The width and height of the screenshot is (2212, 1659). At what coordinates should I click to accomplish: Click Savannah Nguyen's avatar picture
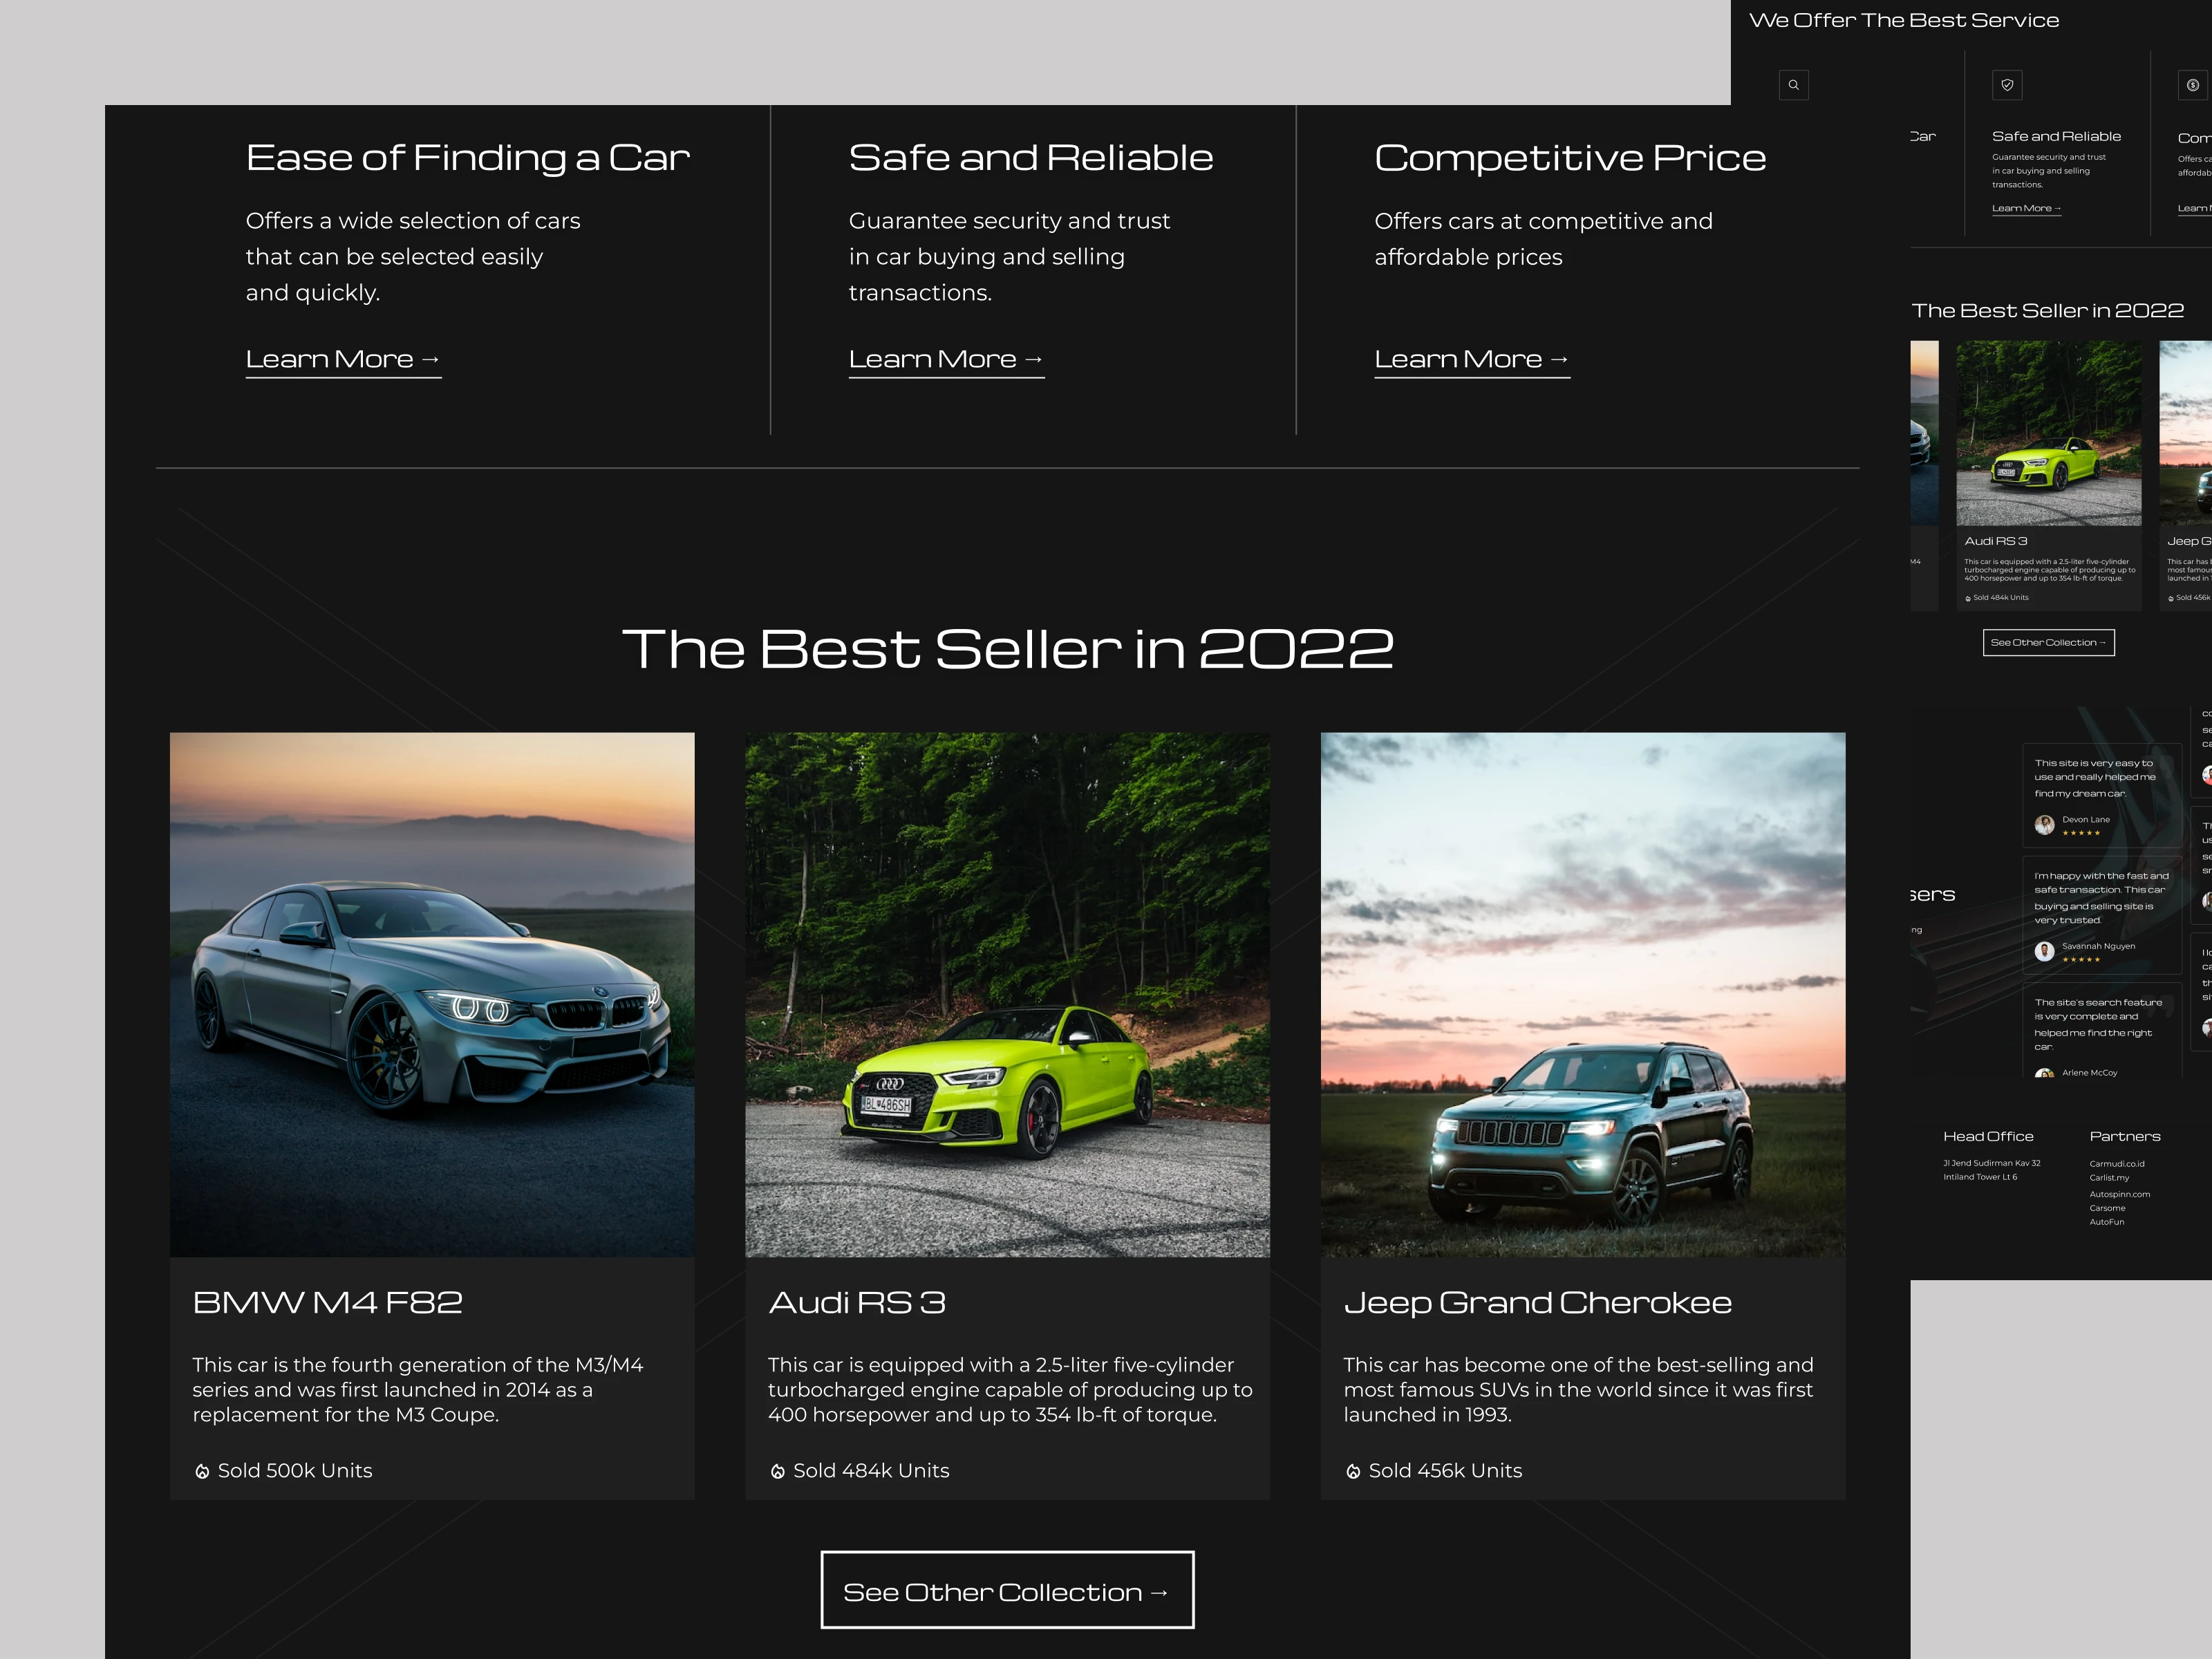tap(2044, 951)
